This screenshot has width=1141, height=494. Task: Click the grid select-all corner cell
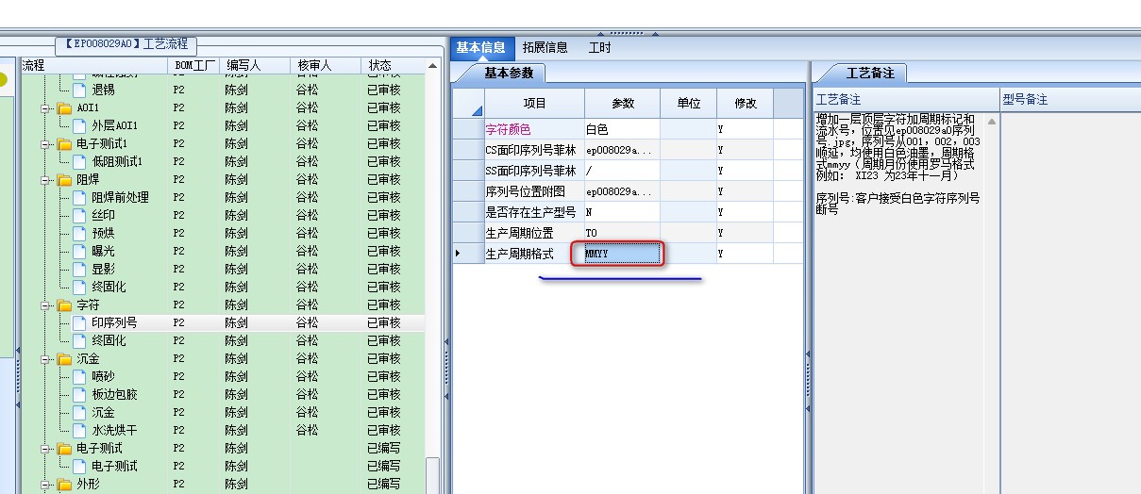(468, 104)
